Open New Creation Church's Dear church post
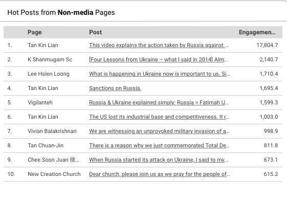This screenshot has height=198, width=287. 160,174
